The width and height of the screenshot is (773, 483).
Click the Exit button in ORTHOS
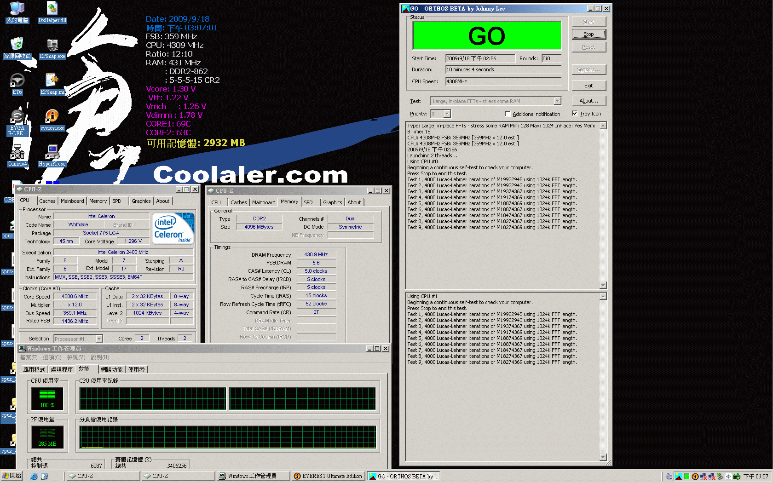[x=588, y=86]
